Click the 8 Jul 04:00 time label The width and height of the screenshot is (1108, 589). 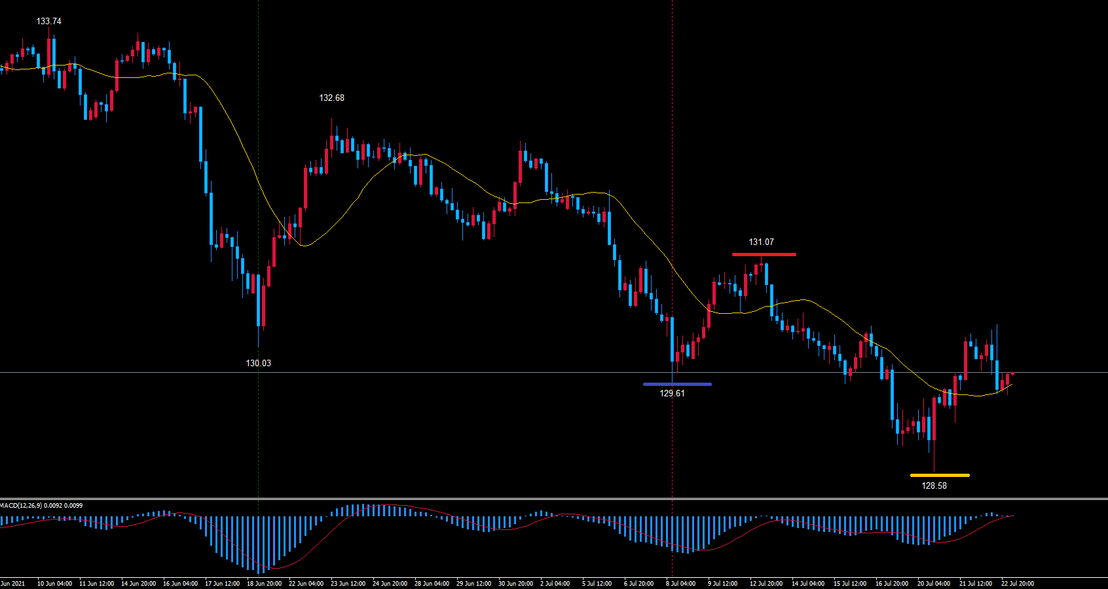pyautogui.click(x=681, y=583)
